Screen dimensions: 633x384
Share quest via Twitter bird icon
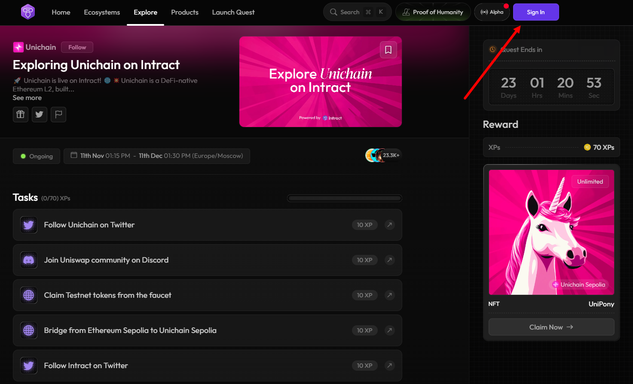(x=40, y=115)
